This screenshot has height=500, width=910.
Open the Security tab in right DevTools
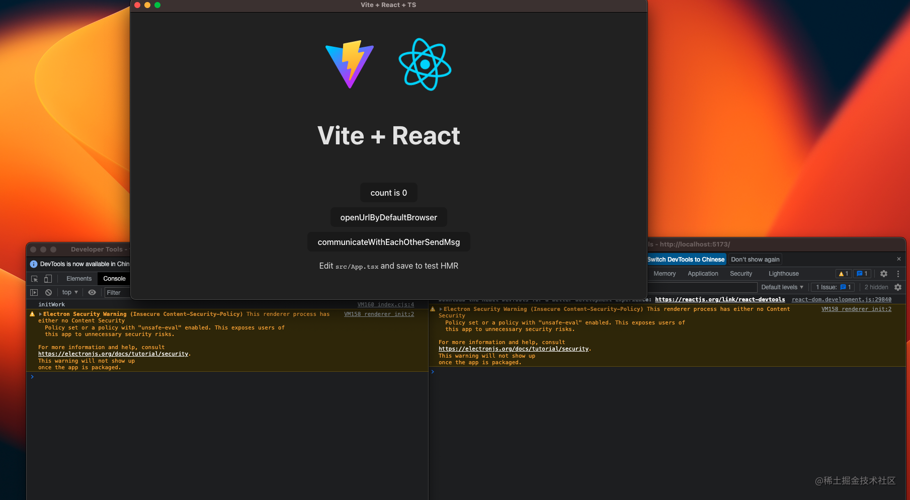point(741,274)
